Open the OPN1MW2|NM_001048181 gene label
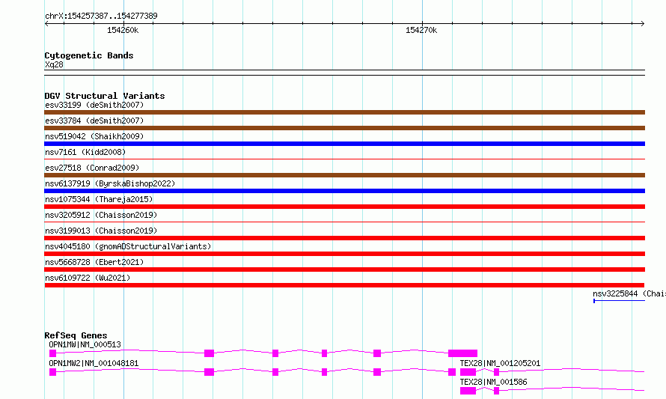 pyautogui.click(x=94, y=363)
